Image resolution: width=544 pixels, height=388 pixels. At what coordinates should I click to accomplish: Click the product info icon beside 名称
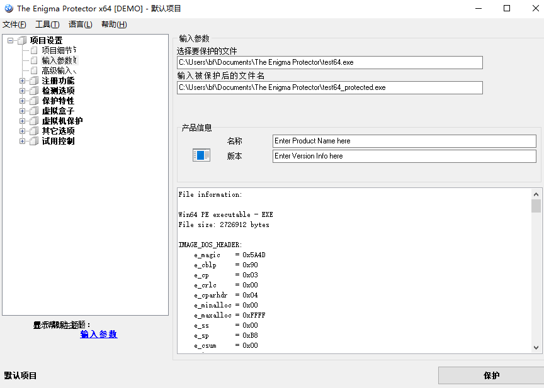[x=201, y=155]
